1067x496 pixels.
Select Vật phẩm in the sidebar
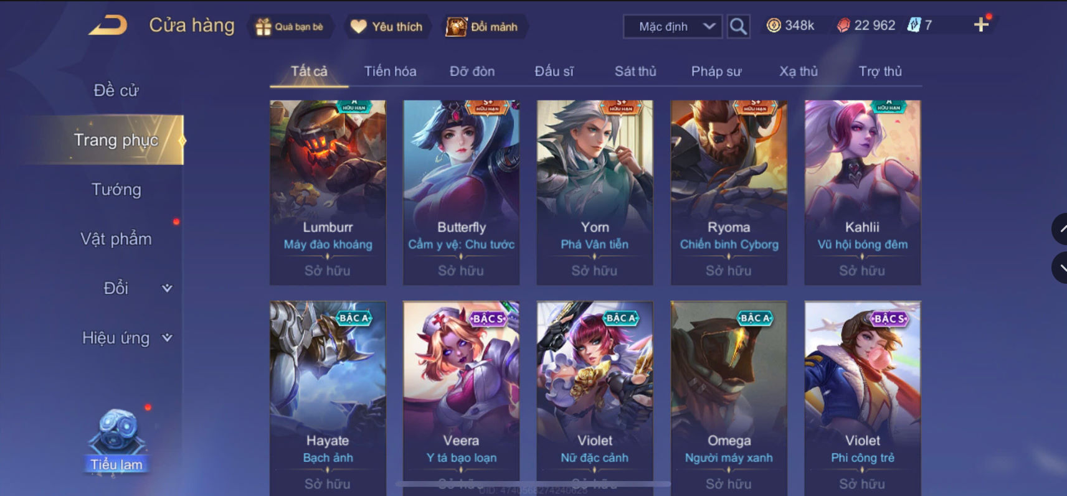pyautogui.click(x=116, y=239)
